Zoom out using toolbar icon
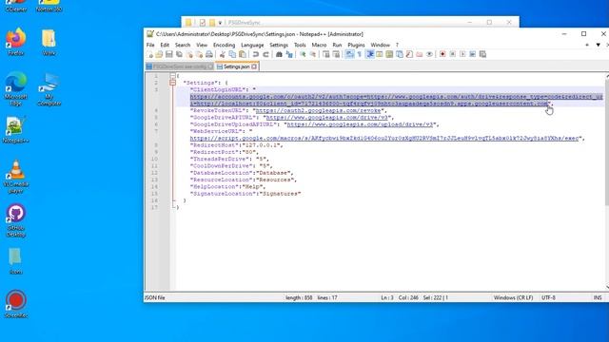 tap(313, 54)
